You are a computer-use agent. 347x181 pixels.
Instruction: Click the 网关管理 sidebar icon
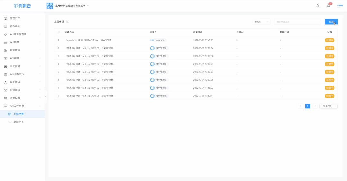pos(5,82)
